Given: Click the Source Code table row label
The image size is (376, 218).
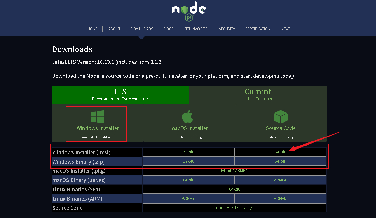Looking at the screenshot, I should [67, 208].
